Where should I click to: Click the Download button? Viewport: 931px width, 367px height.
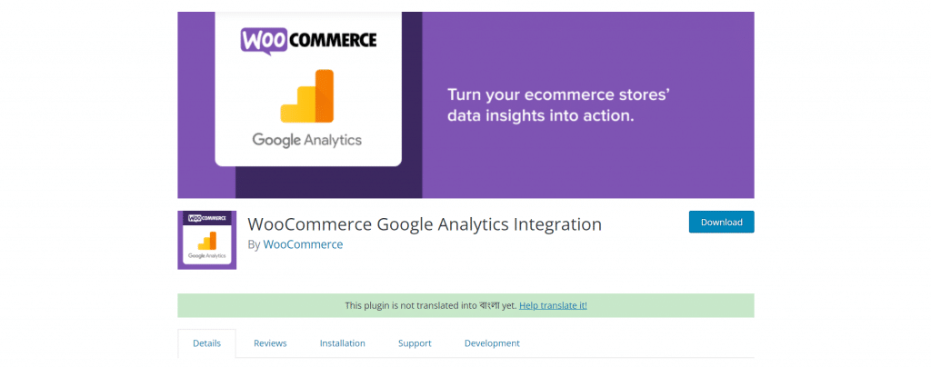(x=721, y=222)
